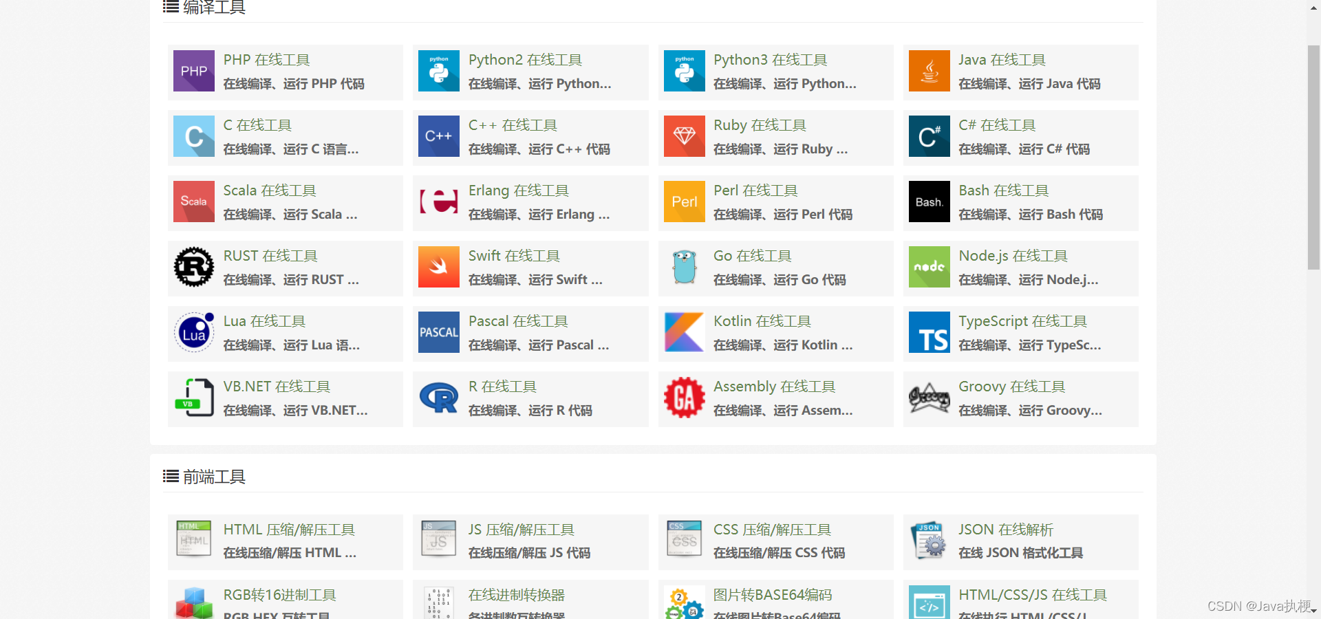The image size is (1321, 619).
Task: Open 在线进制转换器 link
Action: 517,595
